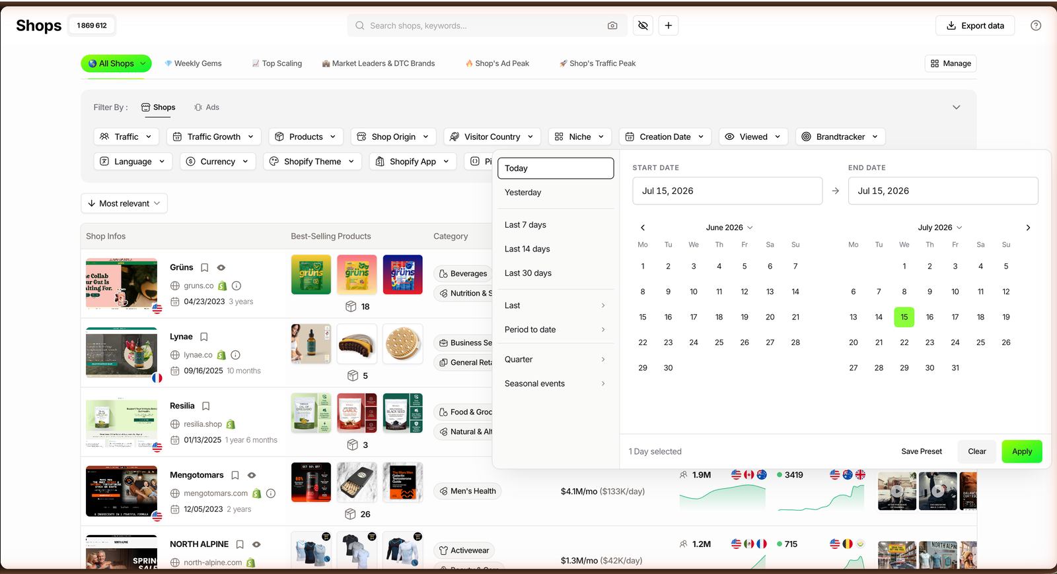Open the first Grüns product thumbnail
The width and height of the screenshot is (1057, 574).
point(311,274)
